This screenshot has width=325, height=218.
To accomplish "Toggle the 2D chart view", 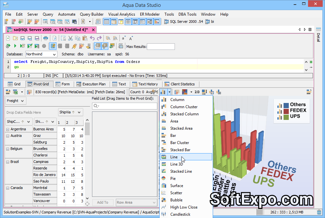I will pyautogui.click(x=197, y=92).
